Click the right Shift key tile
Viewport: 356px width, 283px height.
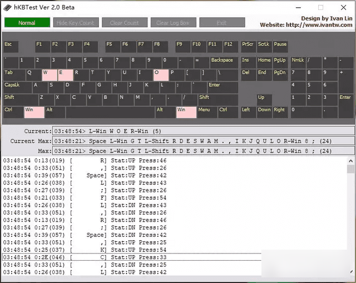click(x=218, y=100)
